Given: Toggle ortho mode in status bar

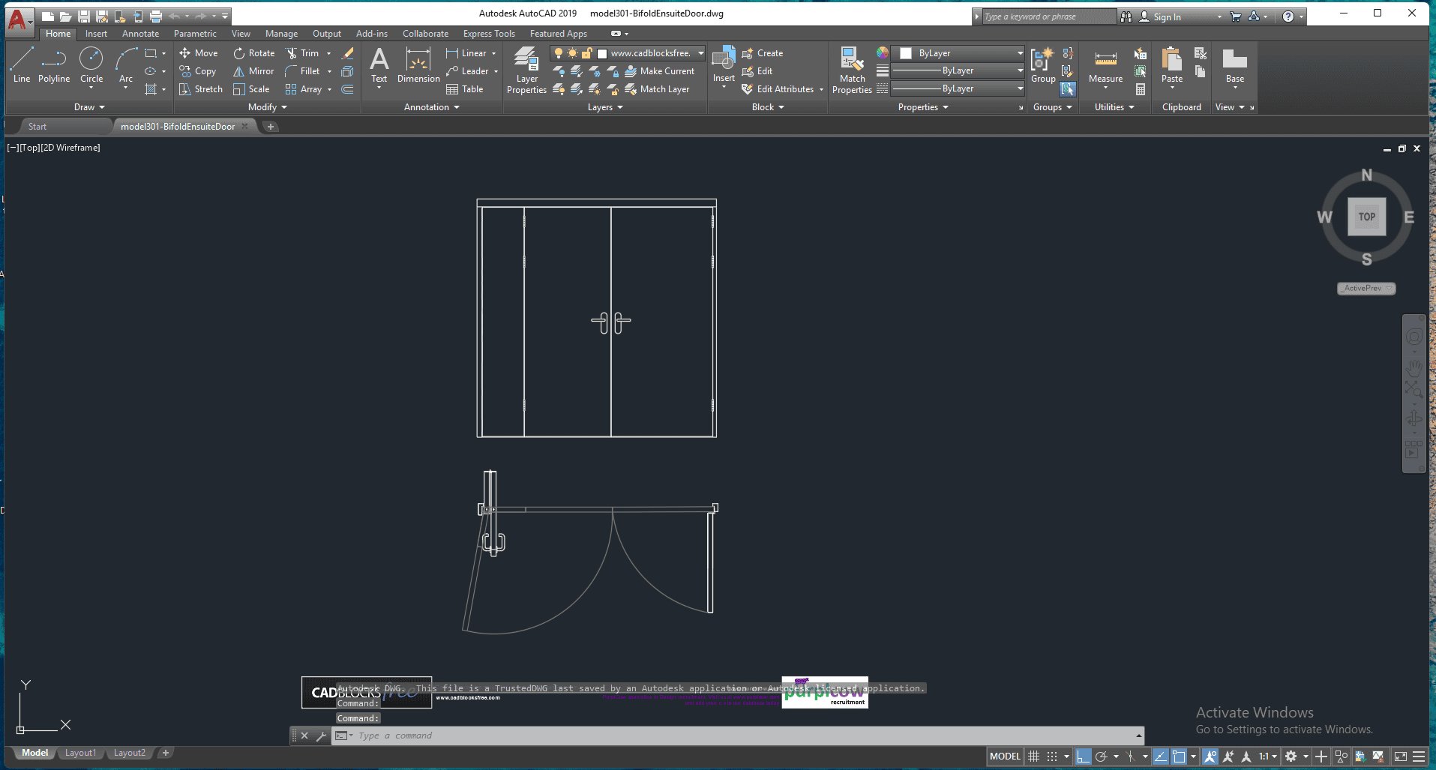Looking at the screenshot, I should tap(1083, 757).
